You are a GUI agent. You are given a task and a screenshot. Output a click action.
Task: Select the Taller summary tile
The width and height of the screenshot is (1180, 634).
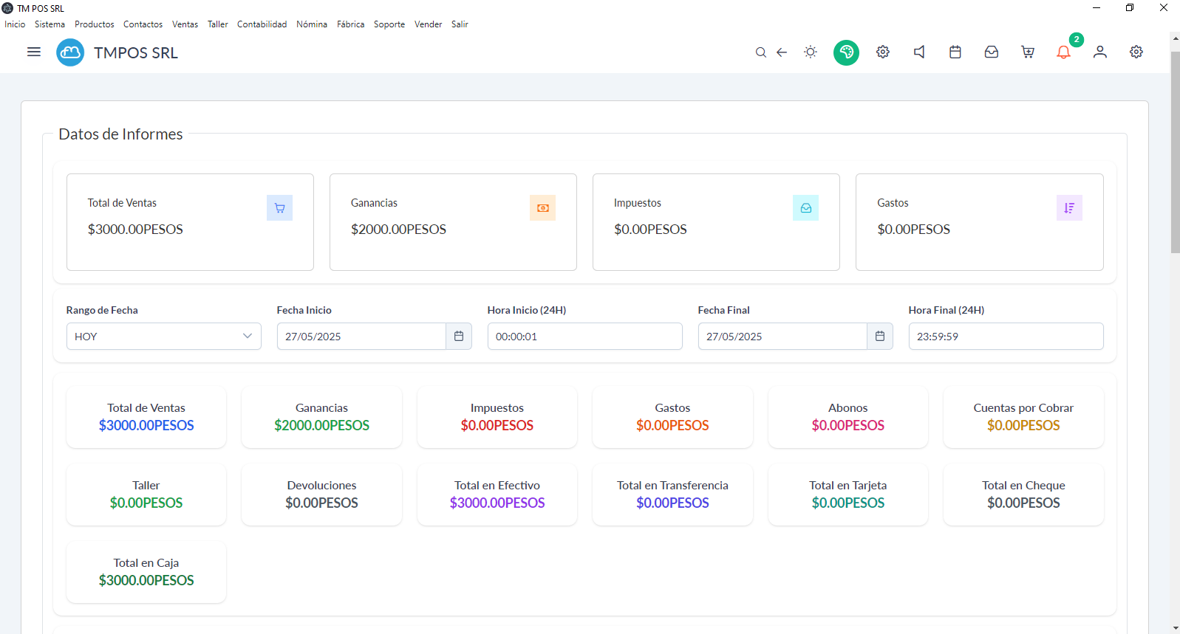pos(146,495)
